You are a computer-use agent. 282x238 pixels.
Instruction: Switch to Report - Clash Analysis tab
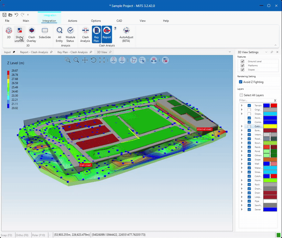(34, 52)
